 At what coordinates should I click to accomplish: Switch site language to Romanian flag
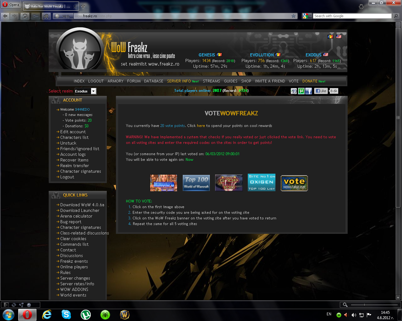point(330,37)
